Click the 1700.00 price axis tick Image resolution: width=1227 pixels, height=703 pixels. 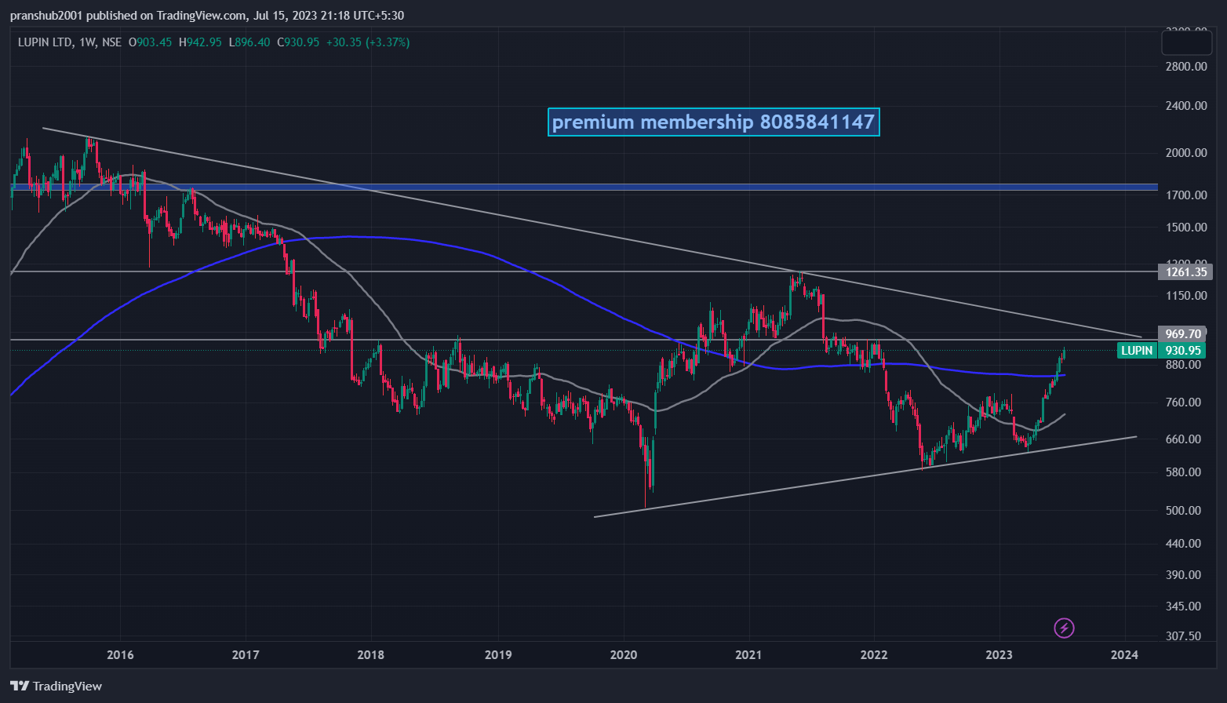pos(1185,195)
